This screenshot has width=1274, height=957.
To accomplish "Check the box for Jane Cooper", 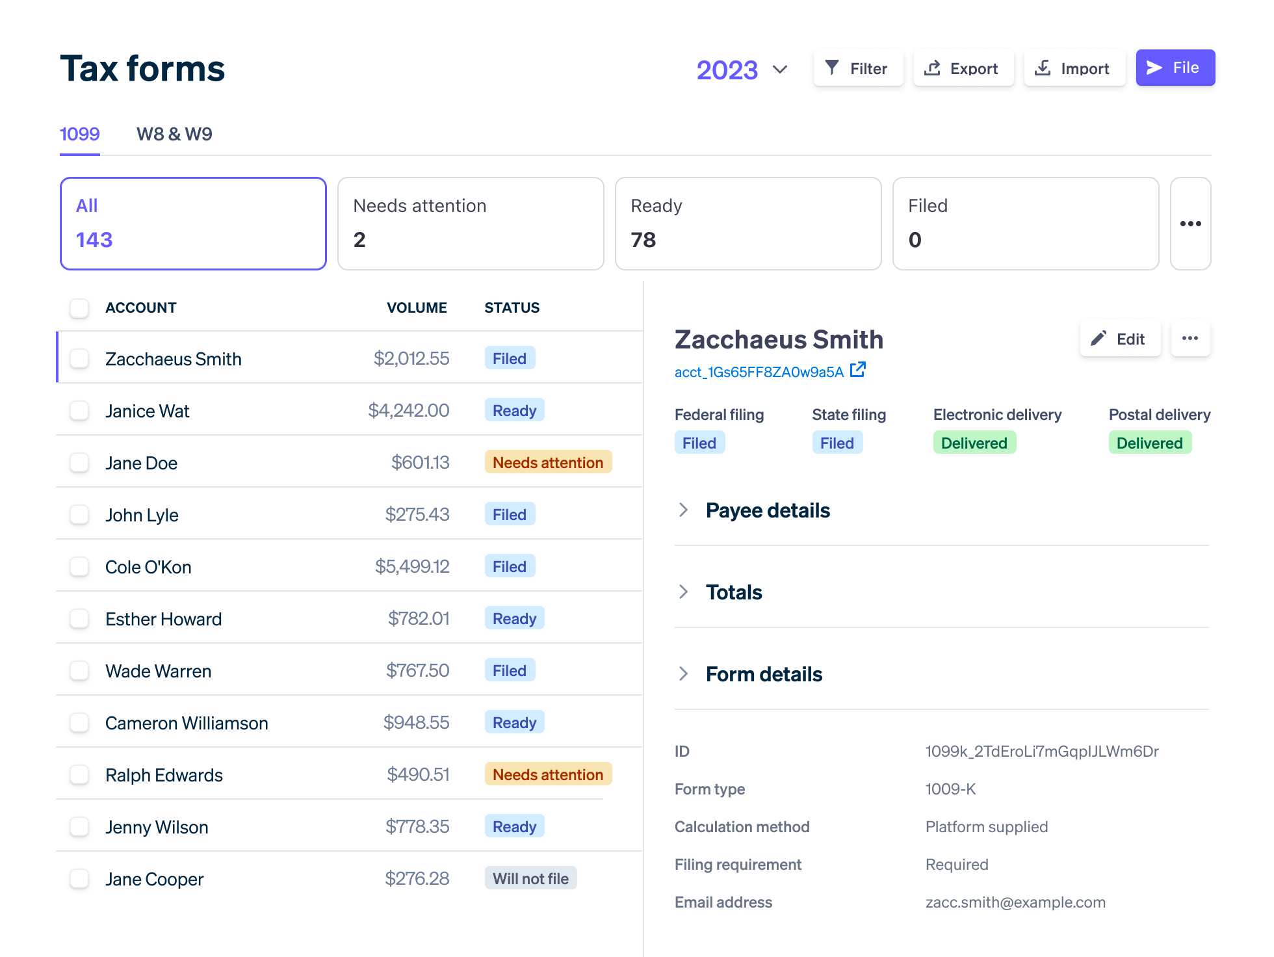I will pos(79,878).
